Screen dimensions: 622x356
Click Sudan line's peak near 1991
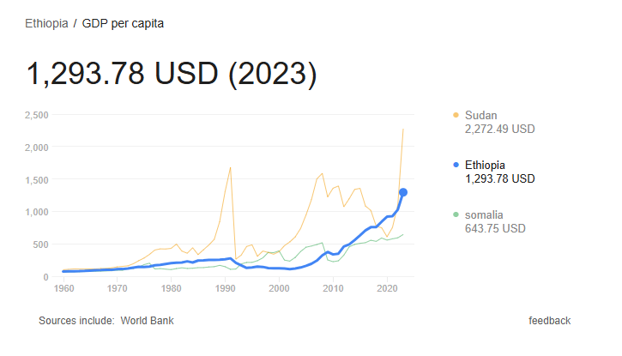(x=230, y=168)
